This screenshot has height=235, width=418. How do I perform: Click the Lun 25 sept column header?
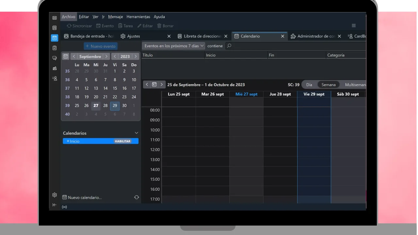pyautogui.click(x=179, y=94)
